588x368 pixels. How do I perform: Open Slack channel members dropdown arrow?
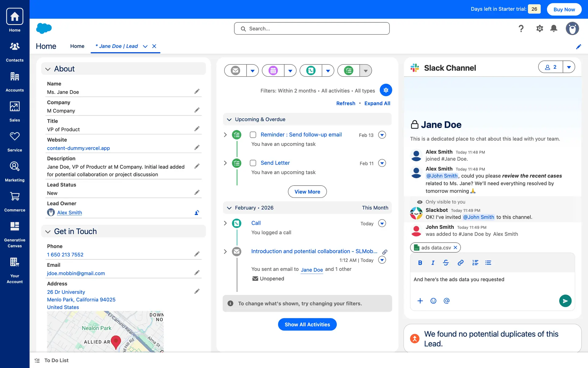pyautogui.click(x=569, y=67)
